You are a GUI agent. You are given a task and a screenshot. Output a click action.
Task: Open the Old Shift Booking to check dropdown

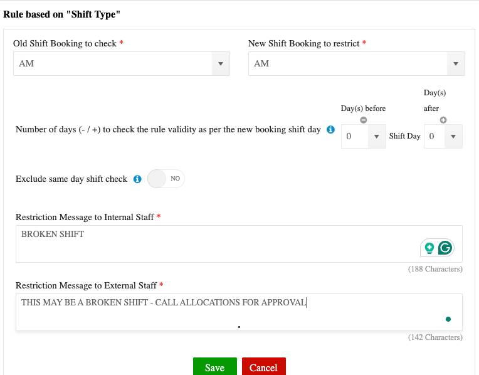[122, 64]
